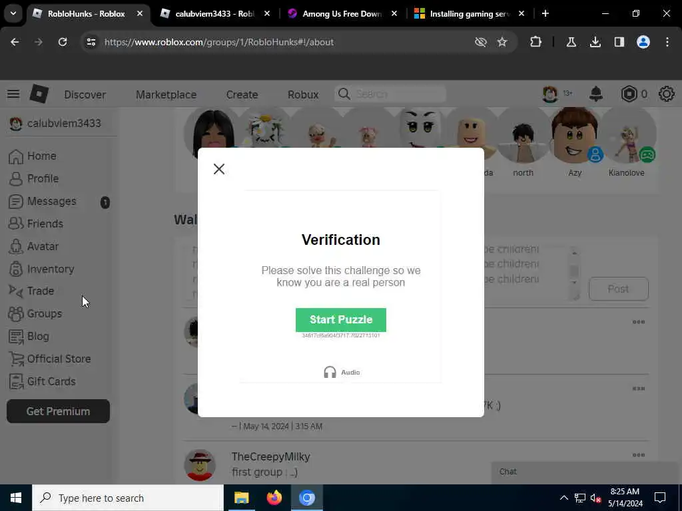Close the Among Us Free Download tab

point(394,14)
